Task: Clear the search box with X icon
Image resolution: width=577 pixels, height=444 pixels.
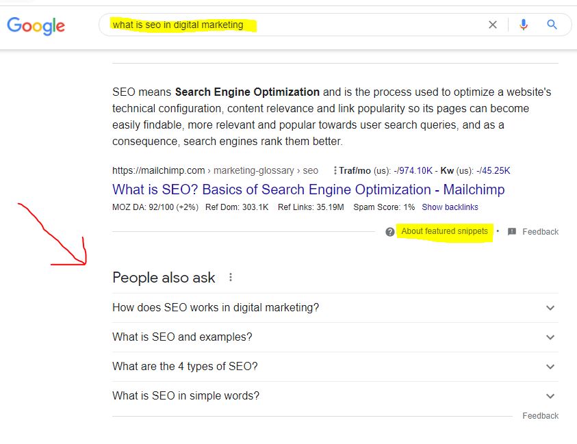Action: click(x=492, y=25)
